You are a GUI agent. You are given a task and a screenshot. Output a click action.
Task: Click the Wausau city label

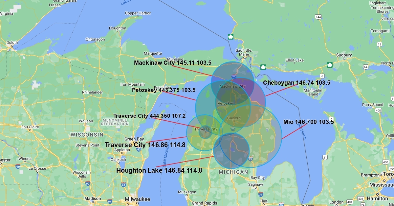[x=86, y=121]
